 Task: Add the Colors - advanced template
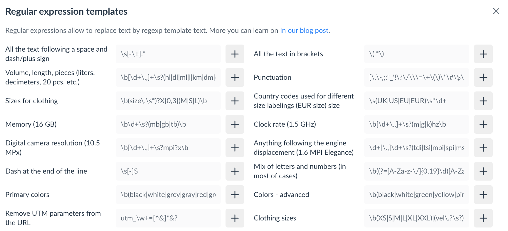point(483,195)
